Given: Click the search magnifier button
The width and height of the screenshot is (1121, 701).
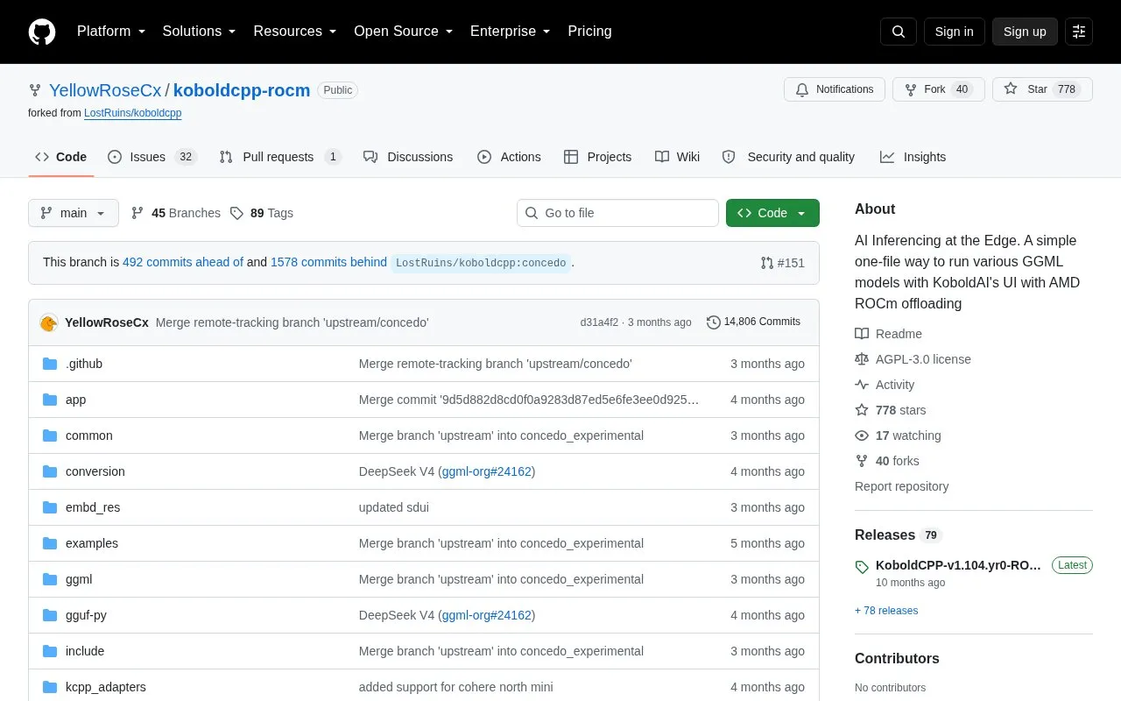Looking at the screenshot, I should 899,32.
